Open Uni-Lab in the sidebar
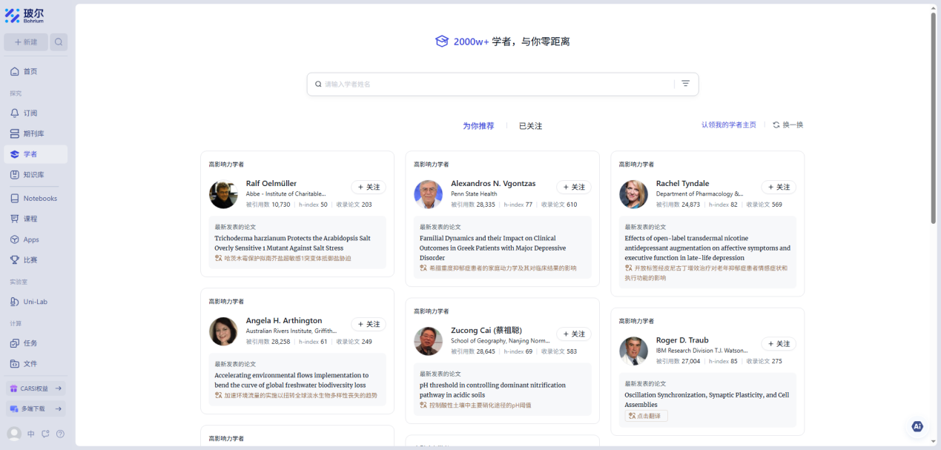Image resolution: width=941 pixels, height=450 pixels. tap(35, 302)
